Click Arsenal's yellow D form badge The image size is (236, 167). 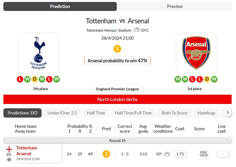pos(207,79)
